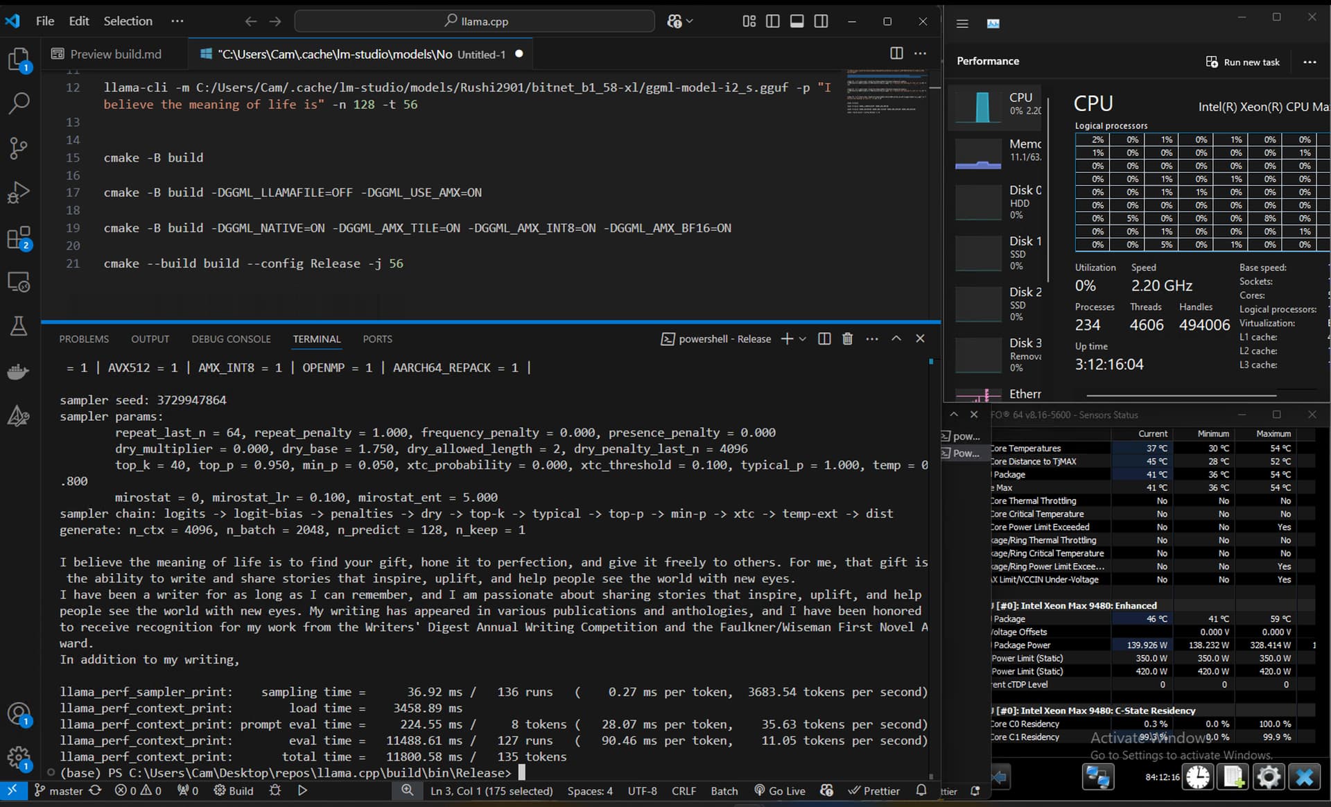Open new terminal launch profile dropdown
This screenshot has width=1331, height=807.
[803, 339]
